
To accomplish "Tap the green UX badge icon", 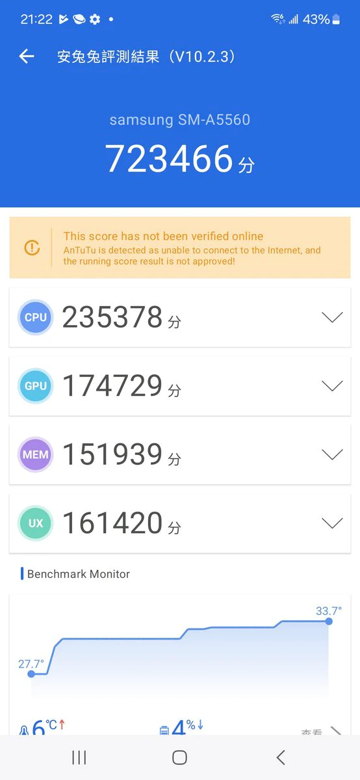I will pyautogui.click(x=36, y=523).
